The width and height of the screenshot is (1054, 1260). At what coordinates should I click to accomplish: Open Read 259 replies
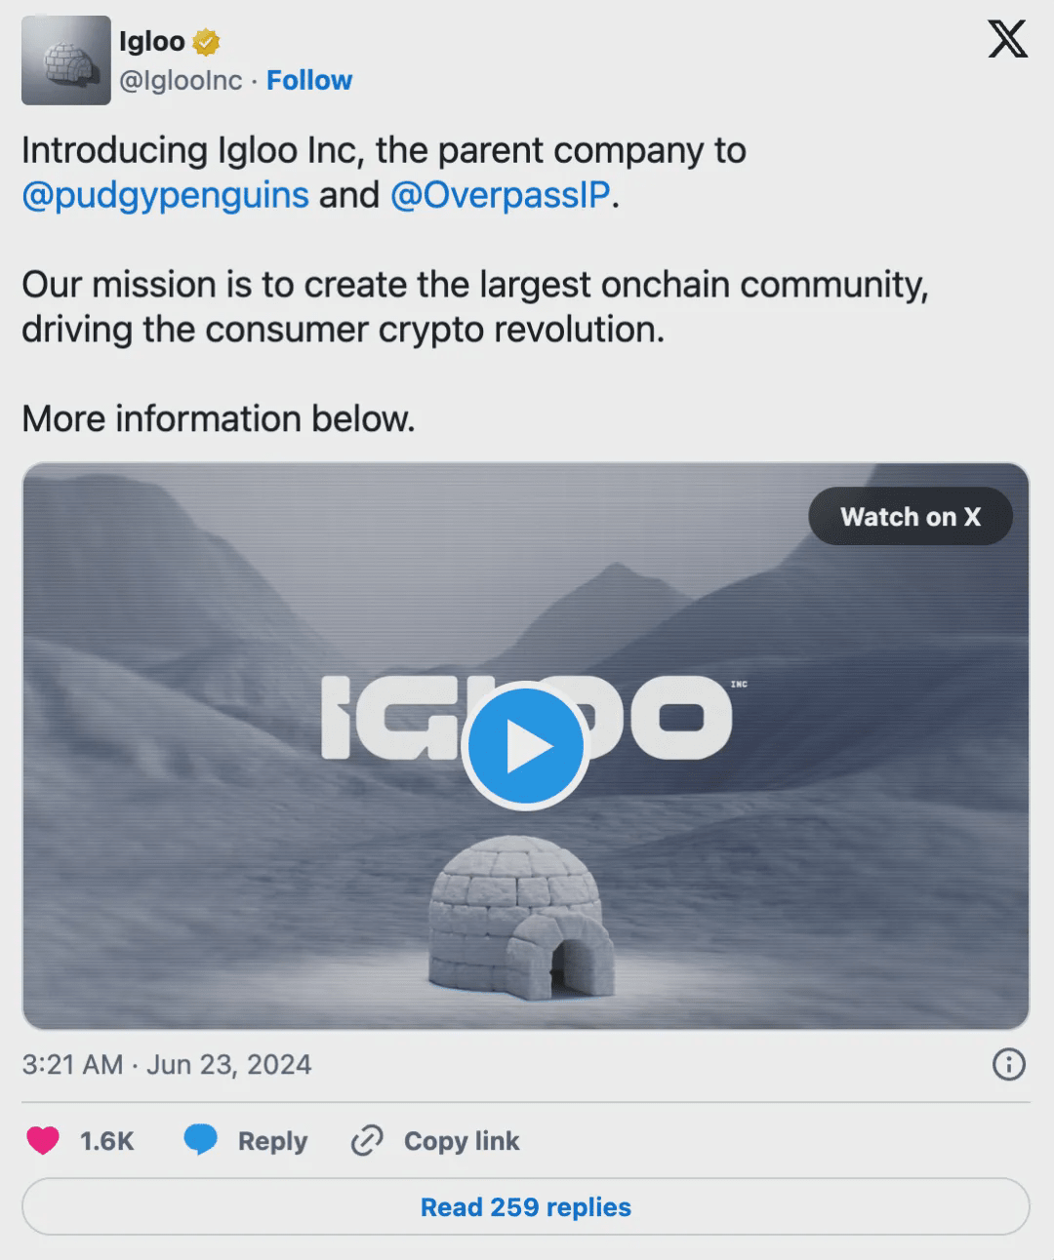(x=525, y=1207)
